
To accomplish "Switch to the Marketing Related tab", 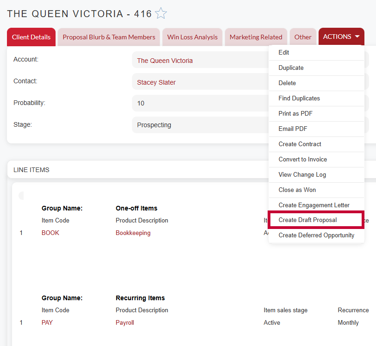I will coord(256,37).
